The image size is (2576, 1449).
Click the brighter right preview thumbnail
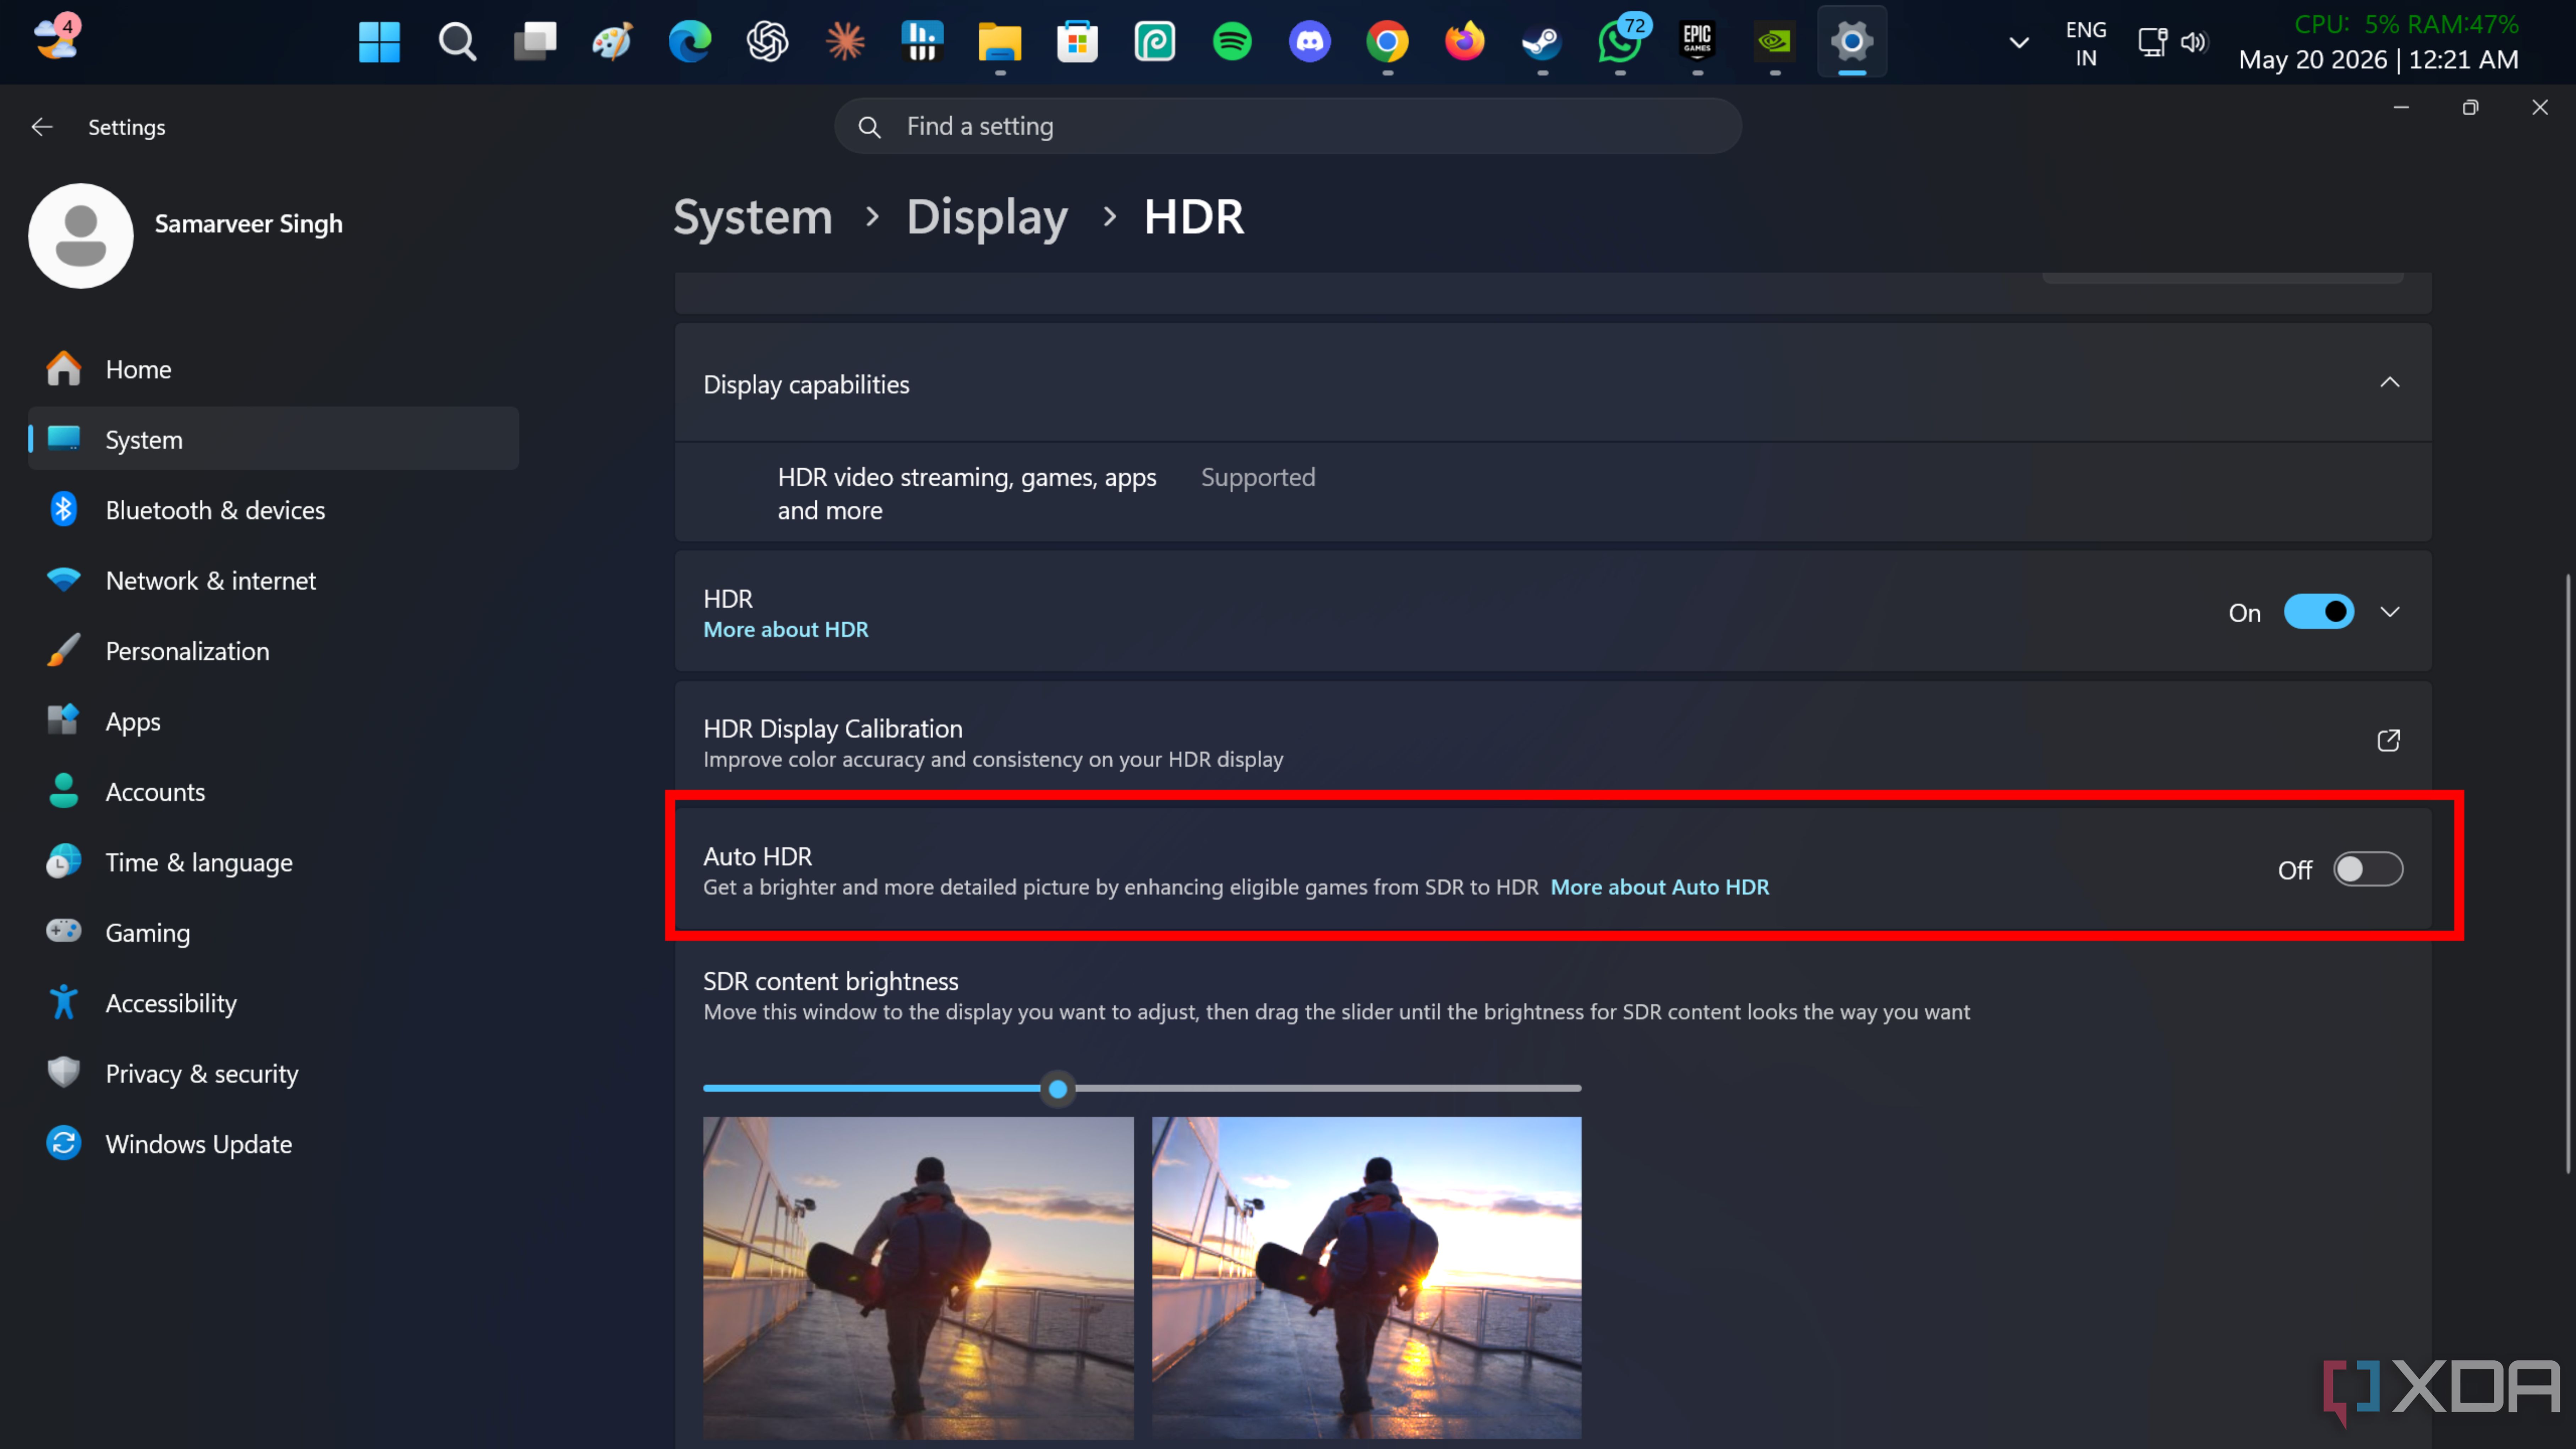[x=1366, y=1278]
